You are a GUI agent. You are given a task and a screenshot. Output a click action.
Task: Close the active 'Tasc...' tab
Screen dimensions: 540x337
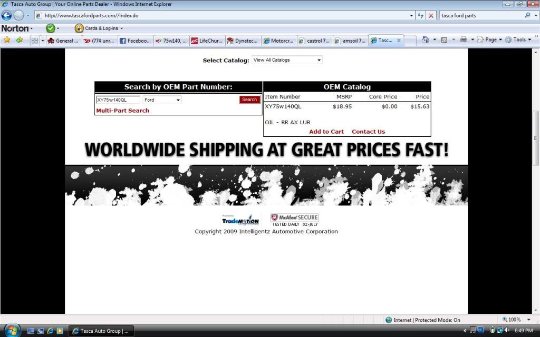399,40
